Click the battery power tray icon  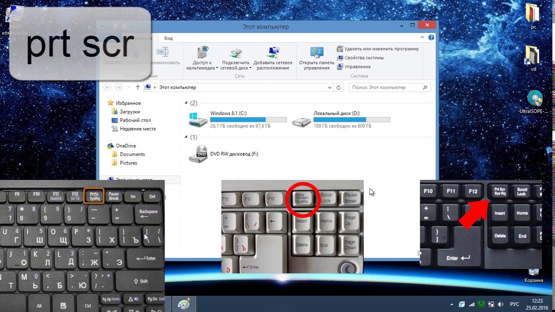[x=492, y=304]
